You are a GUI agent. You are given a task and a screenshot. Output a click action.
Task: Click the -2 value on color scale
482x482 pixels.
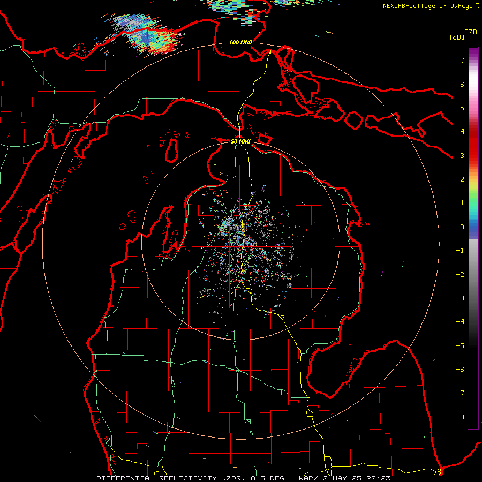460,275
